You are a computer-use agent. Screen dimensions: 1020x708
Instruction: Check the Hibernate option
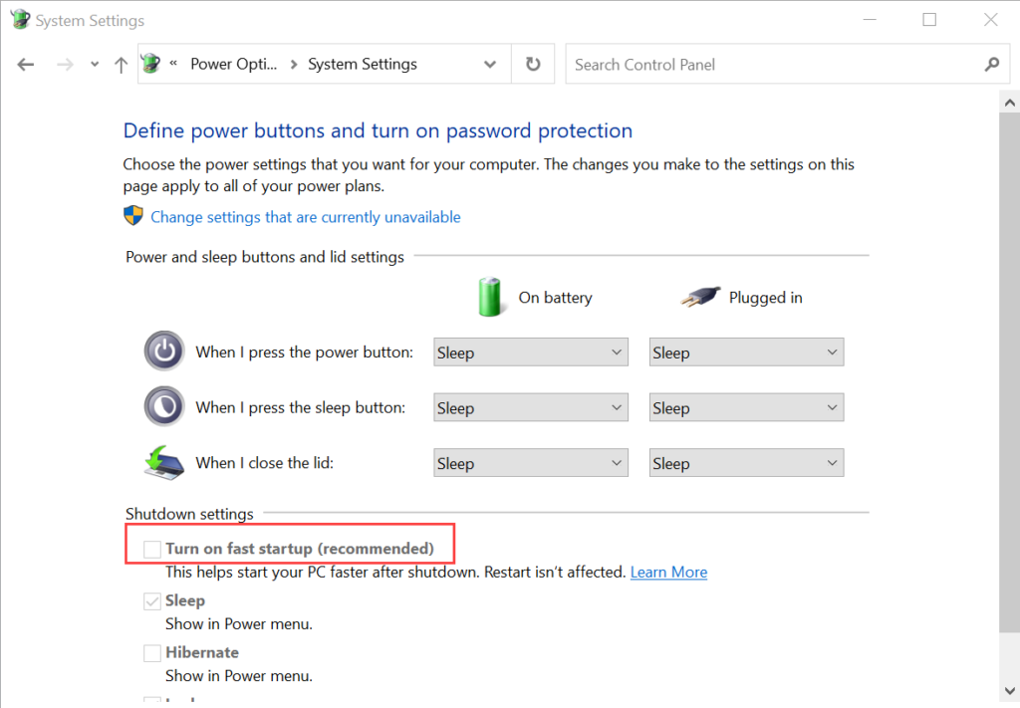pos(151,652)
